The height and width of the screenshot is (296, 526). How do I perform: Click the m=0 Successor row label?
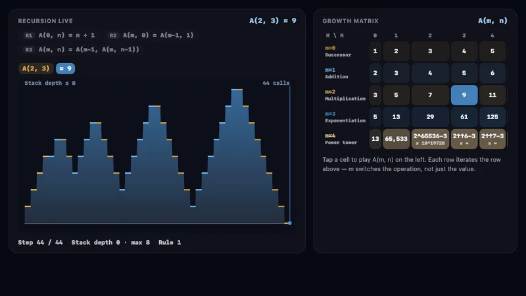(x=338, y=51)
